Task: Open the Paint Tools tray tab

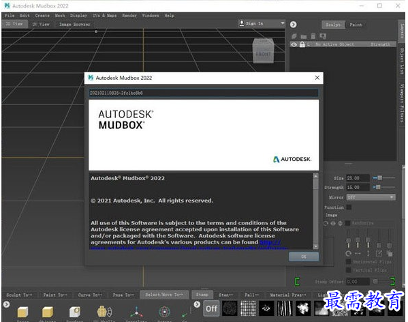Action: point(55,295)
